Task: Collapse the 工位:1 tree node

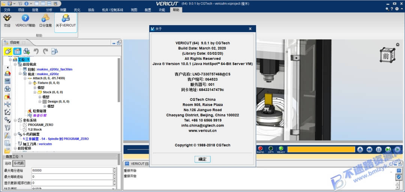Action: (10, 60)
